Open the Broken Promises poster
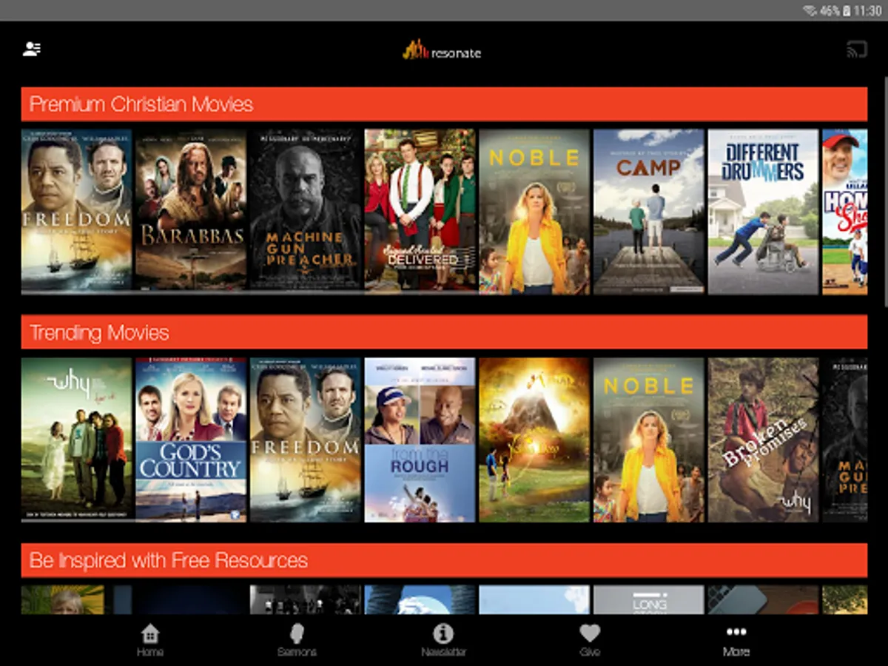Image resolution: width=888 pixels, height=666 pixels. 764,440
